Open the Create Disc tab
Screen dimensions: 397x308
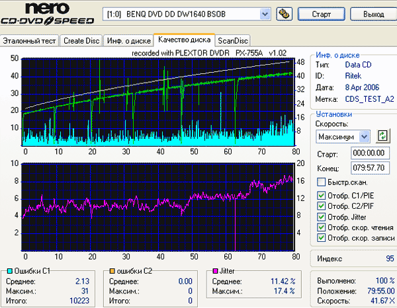point(81,41)
